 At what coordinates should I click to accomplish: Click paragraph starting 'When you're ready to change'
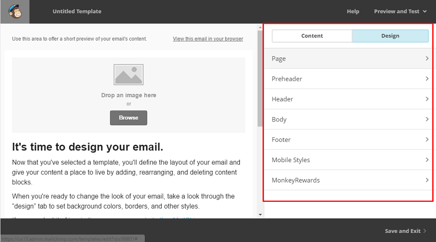point(123,201)
